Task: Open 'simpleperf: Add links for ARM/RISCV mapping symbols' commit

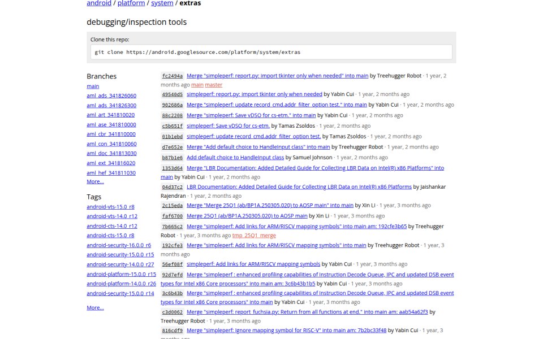Action: click(x=253, y=264)
